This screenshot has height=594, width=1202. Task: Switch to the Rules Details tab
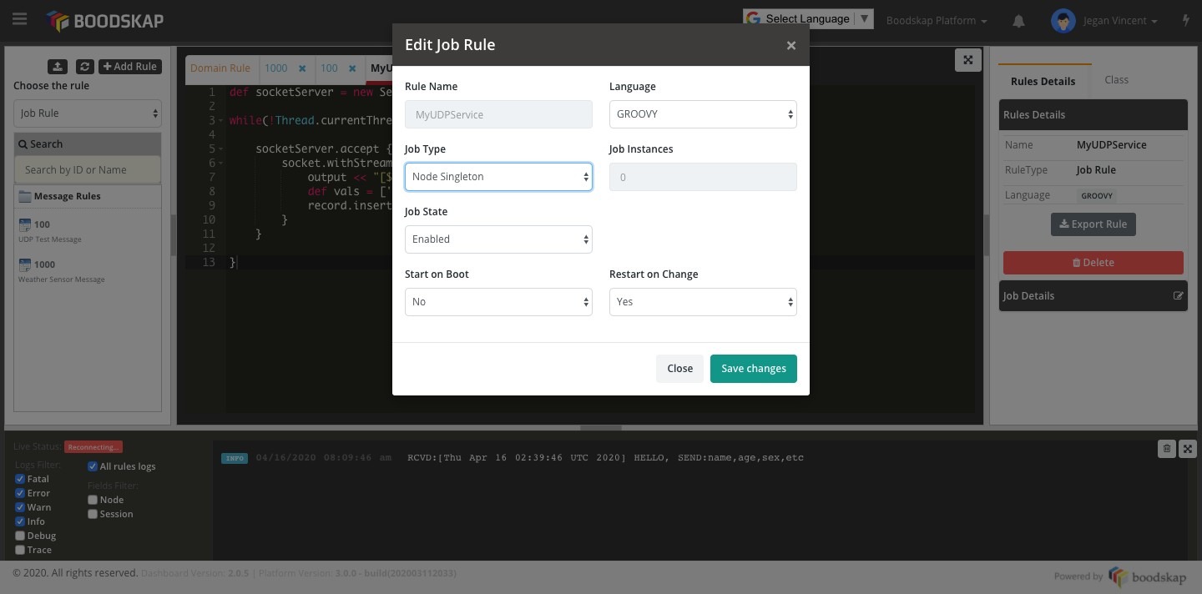coord(1043,81)
